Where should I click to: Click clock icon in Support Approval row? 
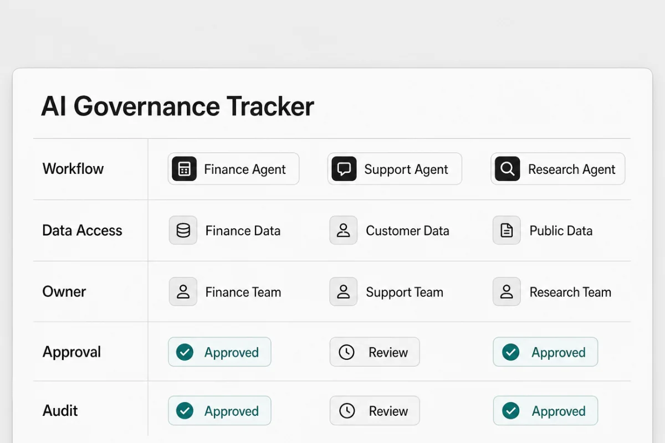tap(346, 352)
